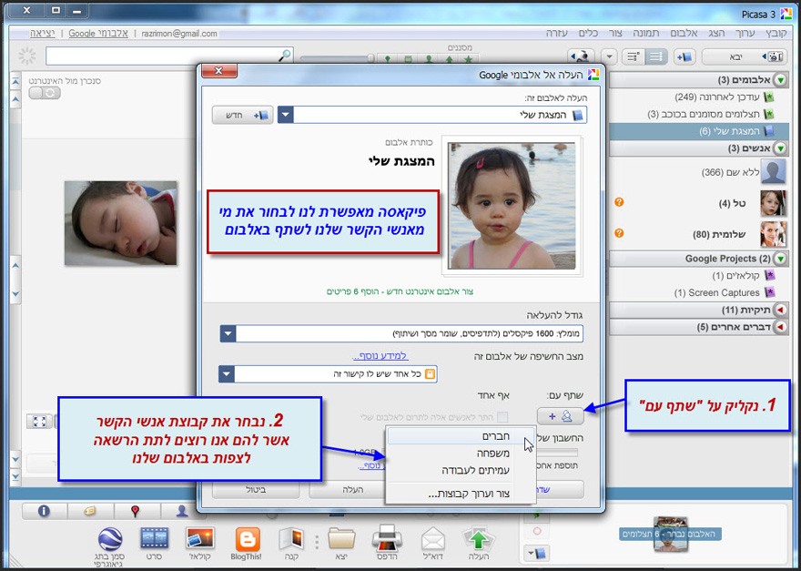Click the properties info icon in bottom bar

[x=44, y=511]
